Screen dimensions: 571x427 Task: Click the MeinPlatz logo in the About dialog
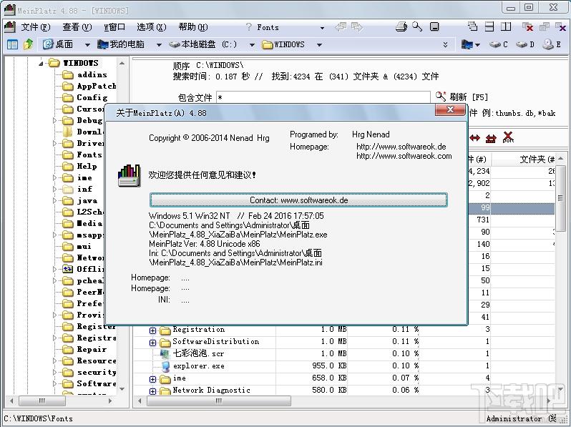(x=129, y=175)
